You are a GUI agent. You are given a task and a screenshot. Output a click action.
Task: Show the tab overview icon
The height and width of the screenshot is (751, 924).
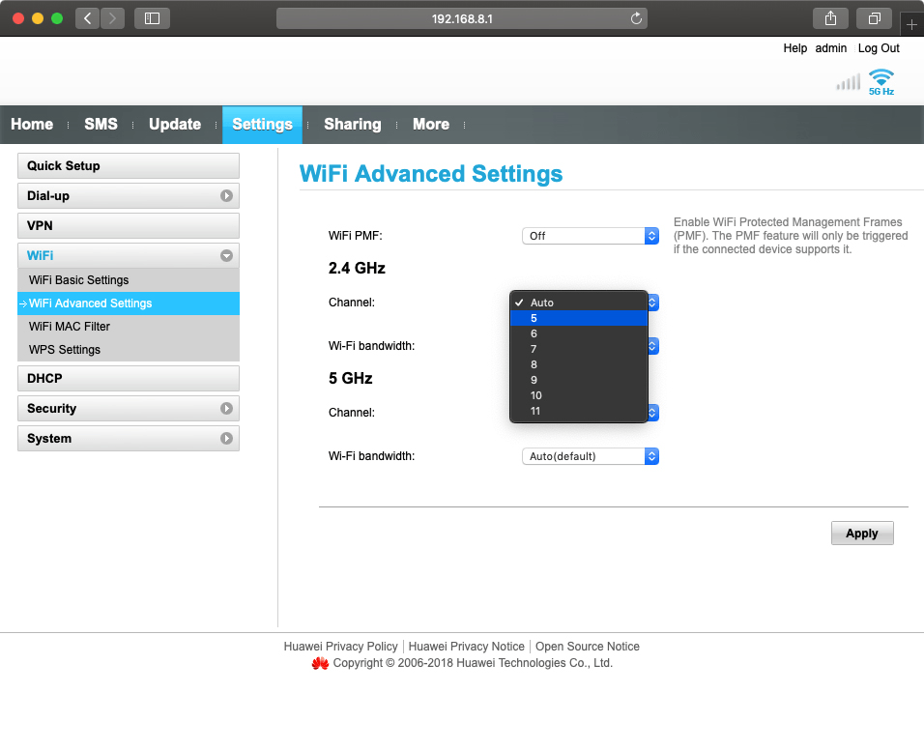coord(875,18)
